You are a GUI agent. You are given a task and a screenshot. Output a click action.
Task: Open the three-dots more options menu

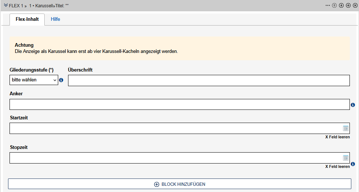click(328, 5)
